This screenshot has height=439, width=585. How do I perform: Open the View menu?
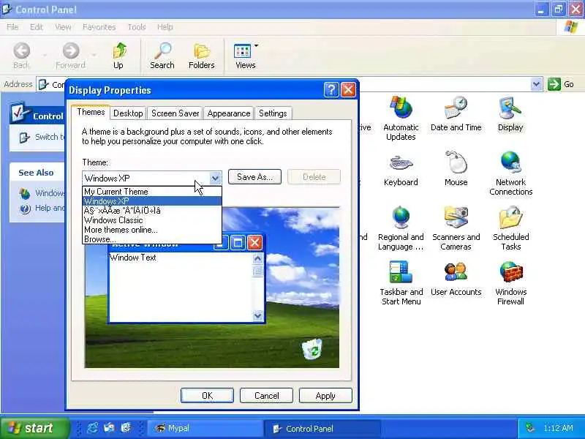(x=63, y=27)
